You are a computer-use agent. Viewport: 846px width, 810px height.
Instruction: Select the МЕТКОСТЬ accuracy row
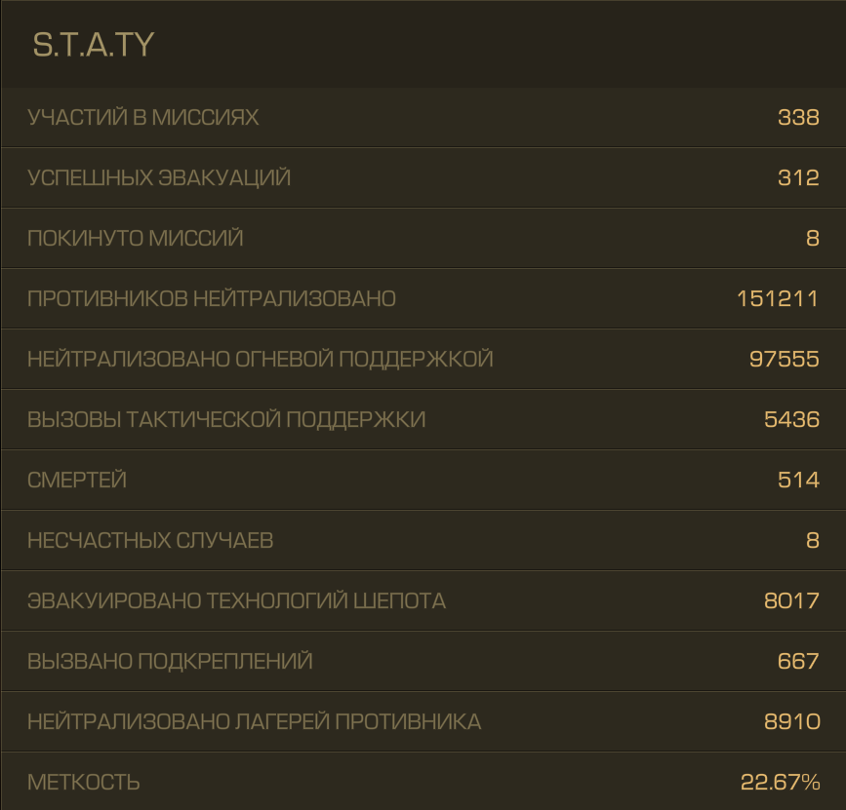coord(423,782)
